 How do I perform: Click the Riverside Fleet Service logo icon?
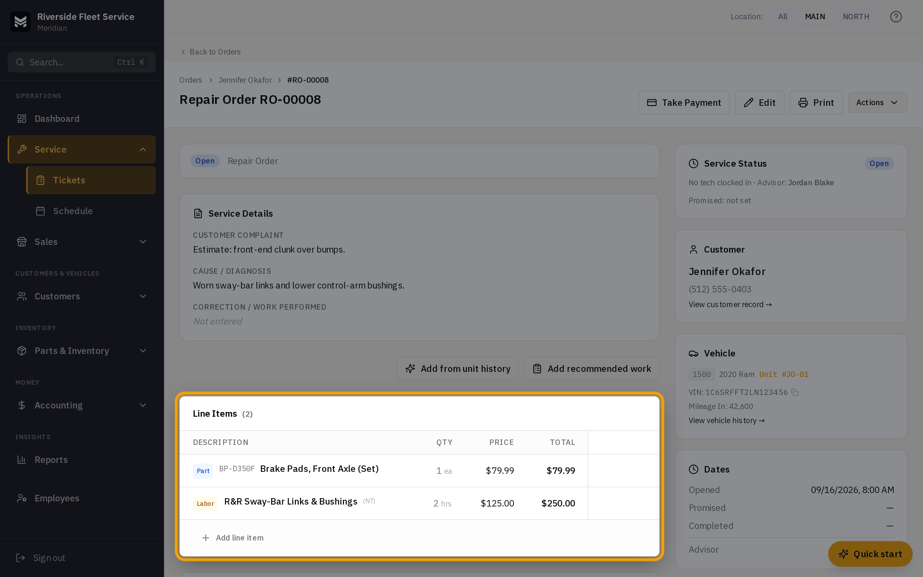pyautogui.click(x=21, y=22)
